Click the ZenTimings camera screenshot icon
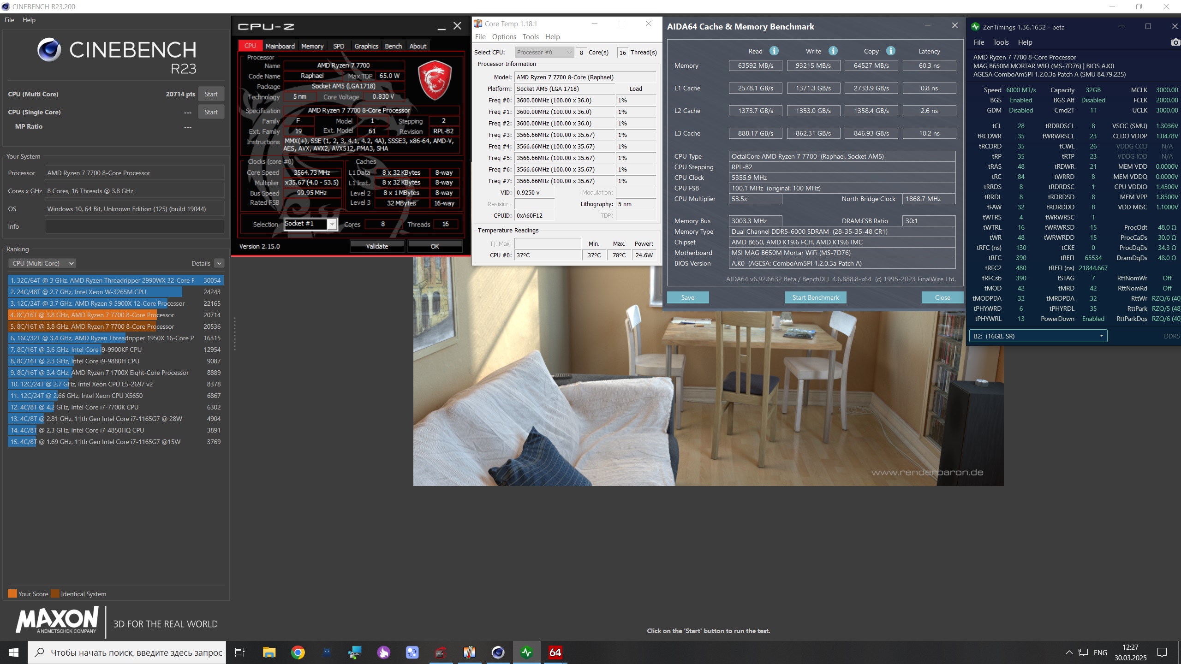Image resolution: width=1181 pixels, height=664 pixels. pyautogui.click(x=1175, y=42)
